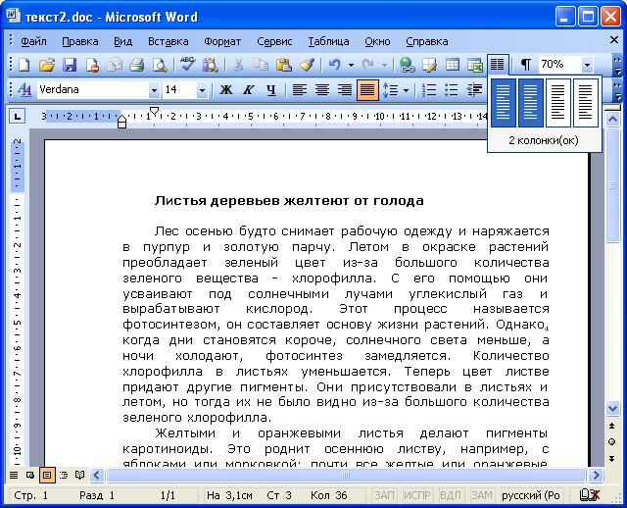Expand the Formatting toolbar options
627x508 pixels.
click(618, 91)
